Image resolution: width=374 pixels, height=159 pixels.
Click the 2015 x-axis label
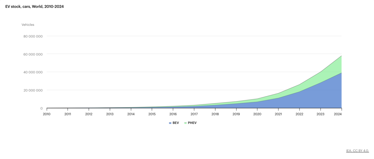[152, 114]
